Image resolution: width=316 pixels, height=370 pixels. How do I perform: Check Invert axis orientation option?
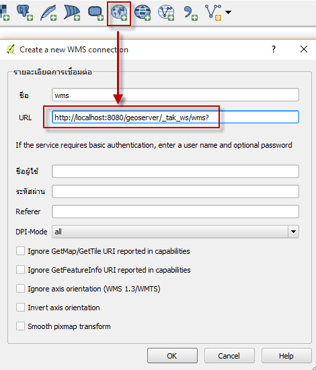20,308
